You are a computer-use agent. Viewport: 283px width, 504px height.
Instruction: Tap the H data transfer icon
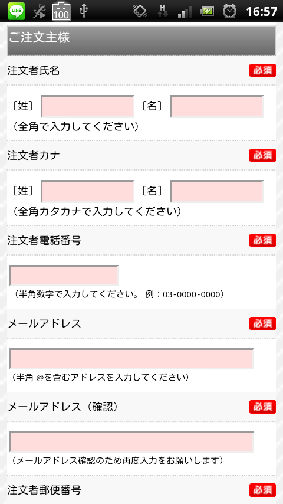(x=163, y=11)
